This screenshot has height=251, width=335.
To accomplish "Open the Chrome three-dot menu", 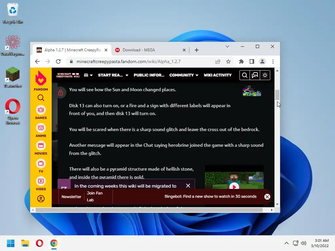I will 273,62.
